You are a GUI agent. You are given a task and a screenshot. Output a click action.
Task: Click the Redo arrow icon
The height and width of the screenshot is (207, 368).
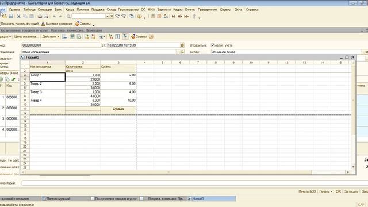[60, 17]
